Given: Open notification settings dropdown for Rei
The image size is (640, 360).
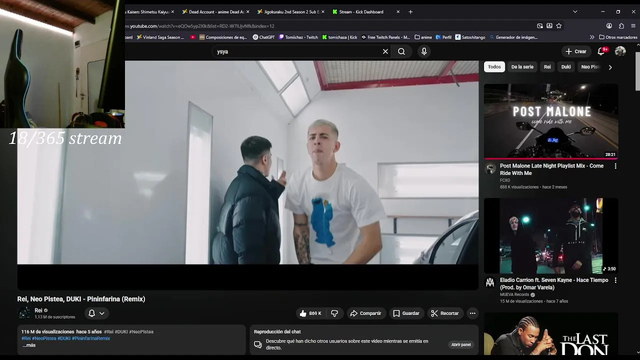Looking at the screenshot, I should [96, 313].
